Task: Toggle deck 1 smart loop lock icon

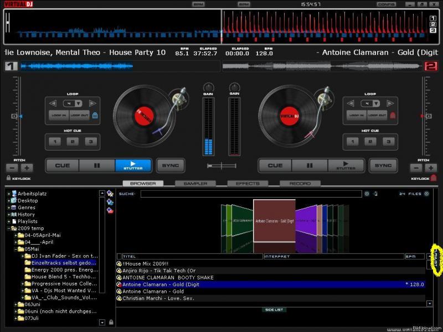Action: pos(95,115)
